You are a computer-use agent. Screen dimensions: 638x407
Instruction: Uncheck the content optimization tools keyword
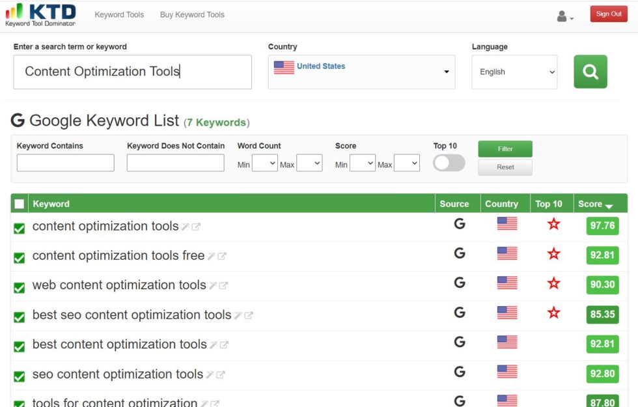click(x=19, y=228)
